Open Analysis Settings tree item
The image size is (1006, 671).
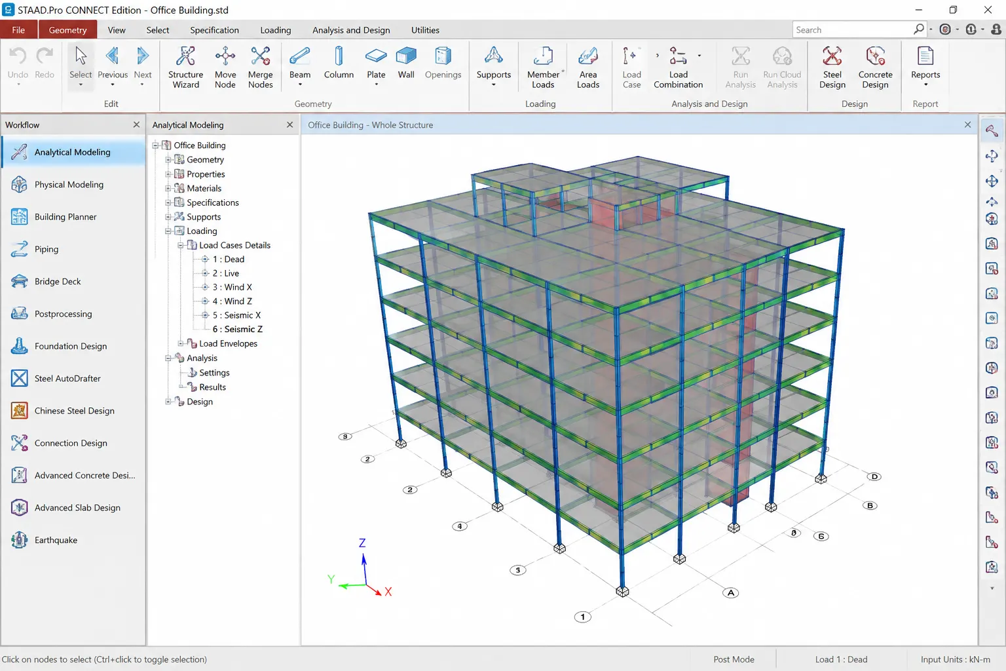214,373
